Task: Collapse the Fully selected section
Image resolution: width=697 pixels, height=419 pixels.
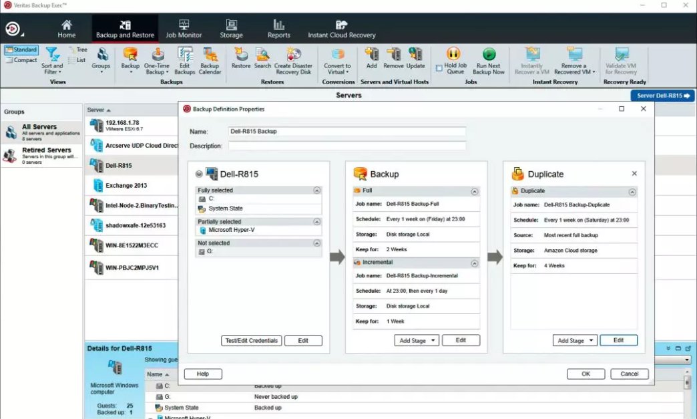Action: pyautogui.click(x=316, y=190)
